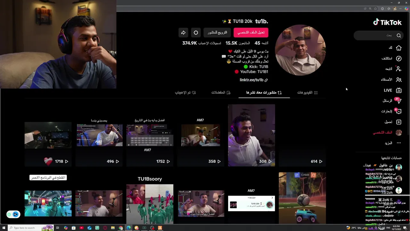The image size is (410, 231).
Task: Click the browser favorite star icon
Action: (x=375, y=9)
